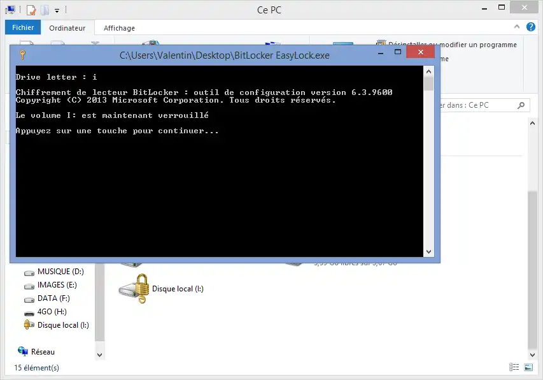
Task: Select DATA (F:) in navigation pane
Action: 53,298
